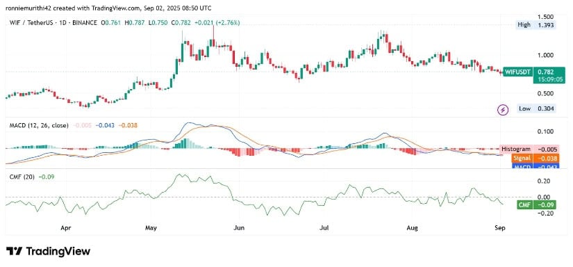
Task: Click the green CMF value tag
Action: (524, 205)
